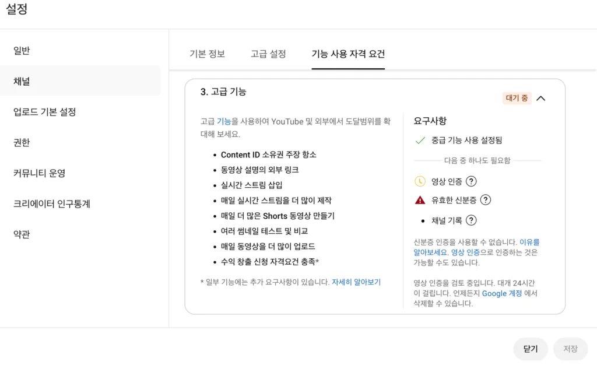Collapse the 고급 기능 section chevron
The width and height of the screenshot is (597, 365).
tap(540, 99)
